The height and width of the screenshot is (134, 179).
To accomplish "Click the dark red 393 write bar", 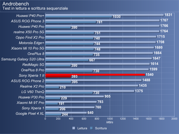I will pyautogui.click(x=58, y=77).
